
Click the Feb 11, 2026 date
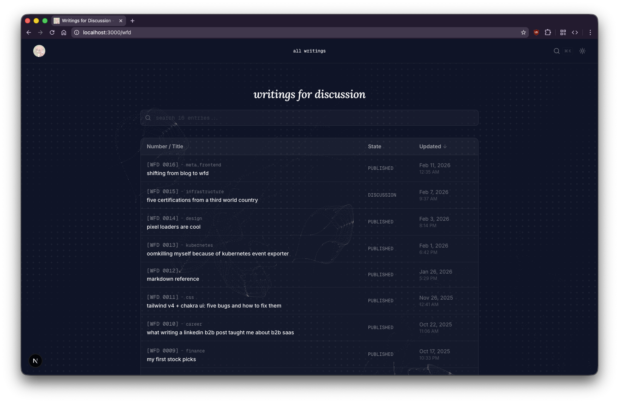[x=435, y=165]
